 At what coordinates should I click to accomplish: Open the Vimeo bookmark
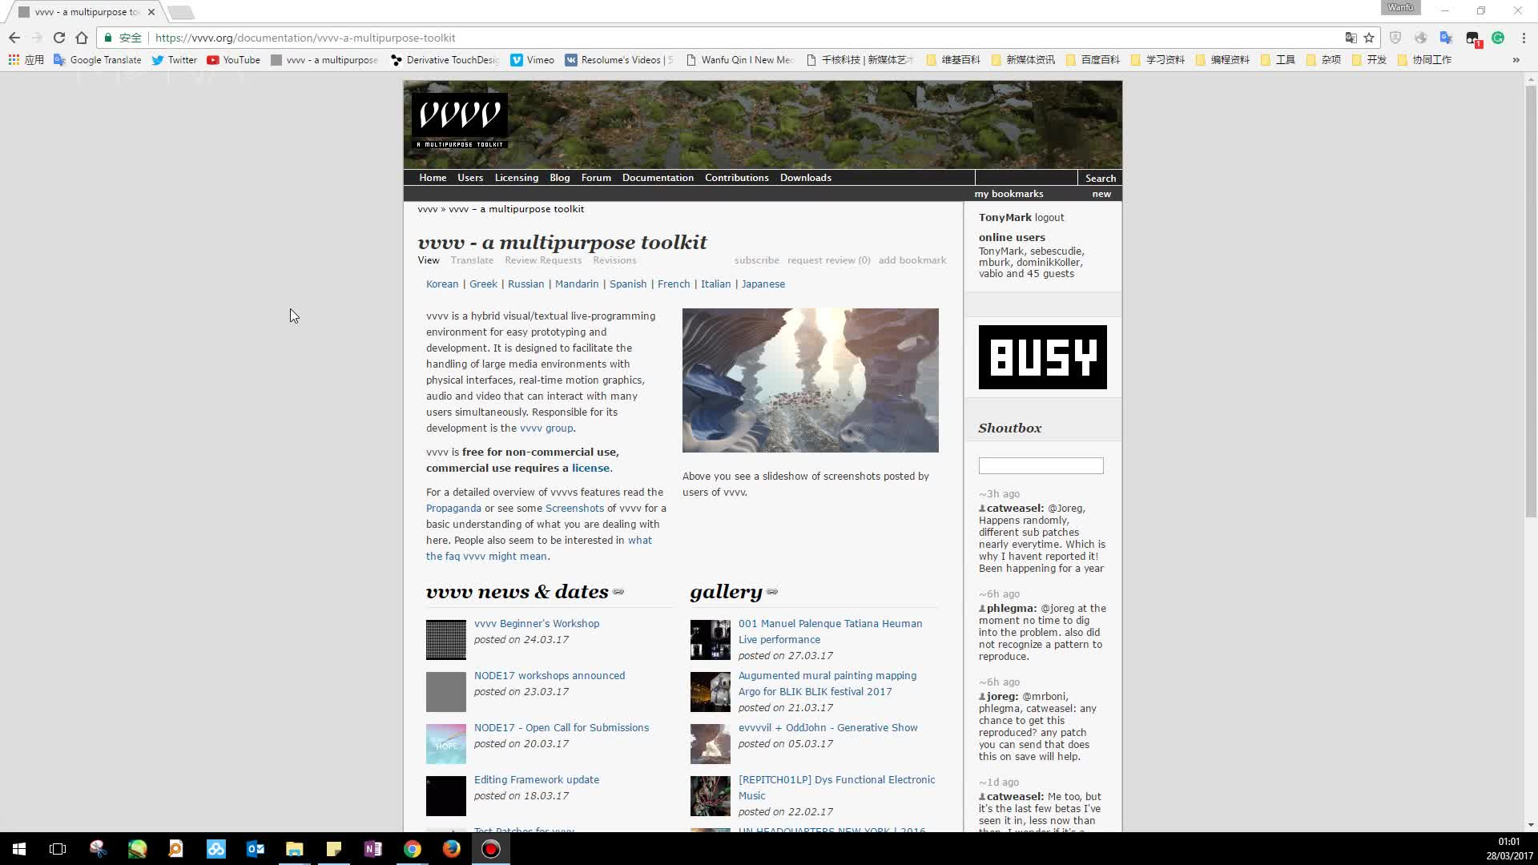[x=532, y=60]
